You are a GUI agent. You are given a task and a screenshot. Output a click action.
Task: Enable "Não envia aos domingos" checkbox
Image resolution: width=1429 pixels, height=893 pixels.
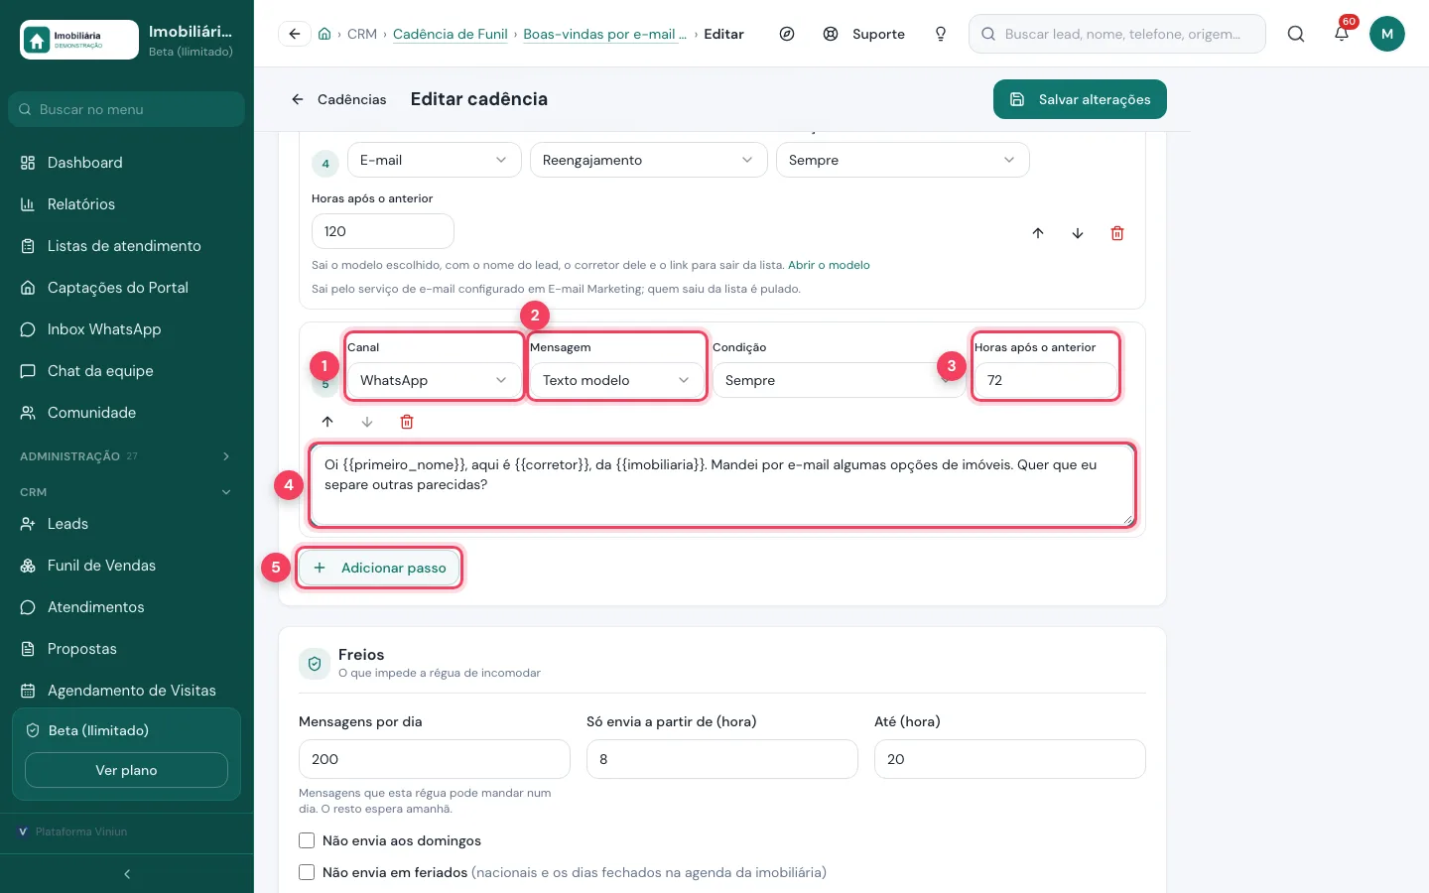click(307, 840)
